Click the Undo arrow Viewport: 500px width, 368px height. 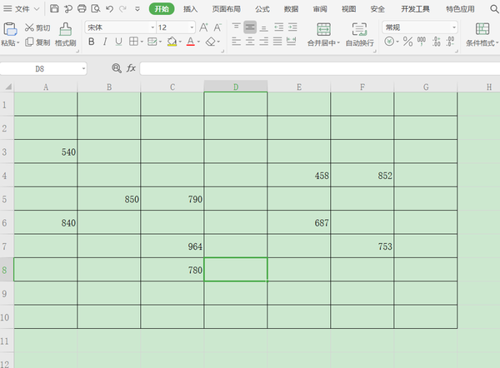[109, 8]
